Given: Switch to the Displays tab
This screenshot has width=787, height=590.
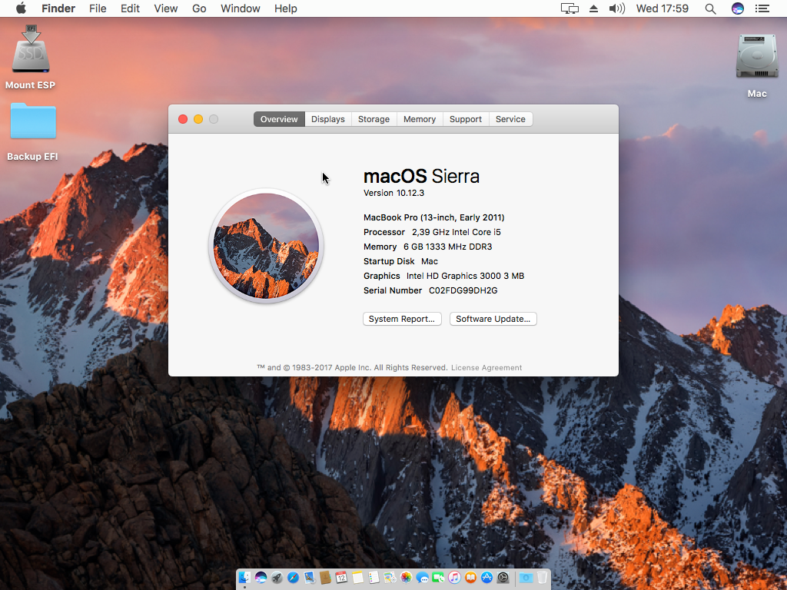Looking at the screenshot, I should (327, 119).
